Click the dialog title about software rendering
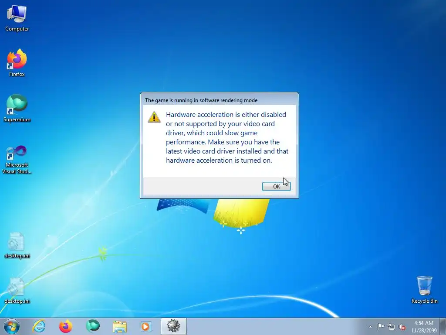The width and height of the screenshot is (446, 335). click(201, 100)
